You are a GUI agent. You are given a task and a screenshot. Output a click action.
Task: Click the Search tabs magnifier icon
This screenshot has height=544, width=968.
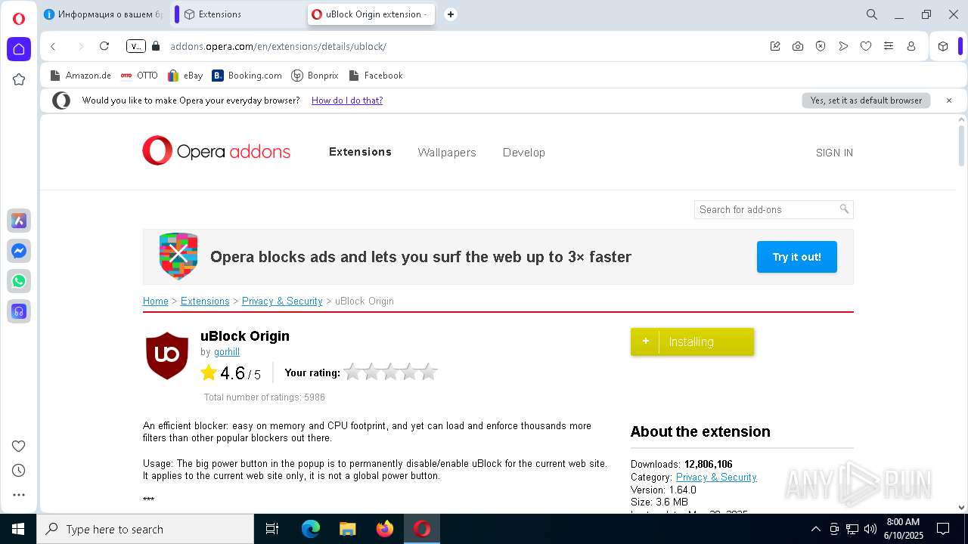point(872,14)
